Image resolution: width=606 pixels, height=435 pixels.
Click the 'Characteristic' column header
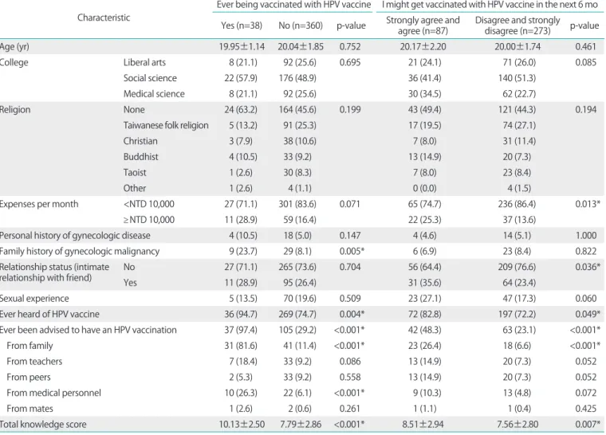(x=104, y=18)
